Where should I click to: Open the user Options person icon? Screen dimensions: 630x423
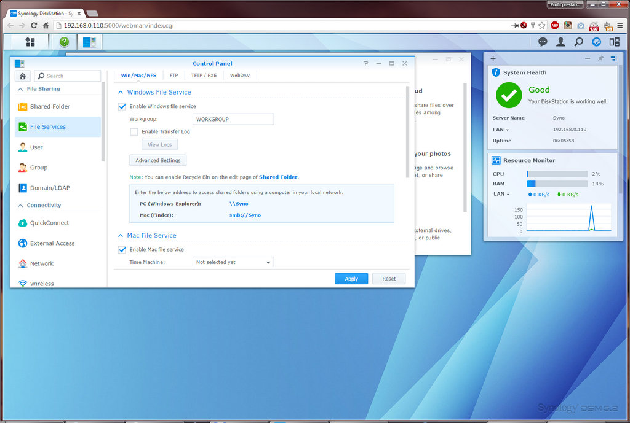(560, 42)
